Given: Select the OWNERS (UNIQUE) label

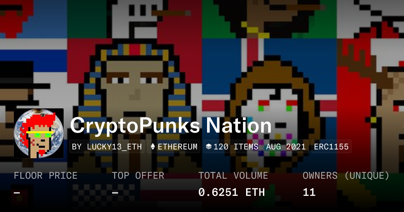Looking at the screenshot, I should pyautogui.click(x=346, y=176).
